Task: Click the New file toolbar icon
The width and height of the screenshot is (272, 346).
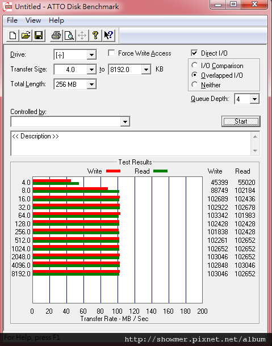Action: [x=12, y=35]
